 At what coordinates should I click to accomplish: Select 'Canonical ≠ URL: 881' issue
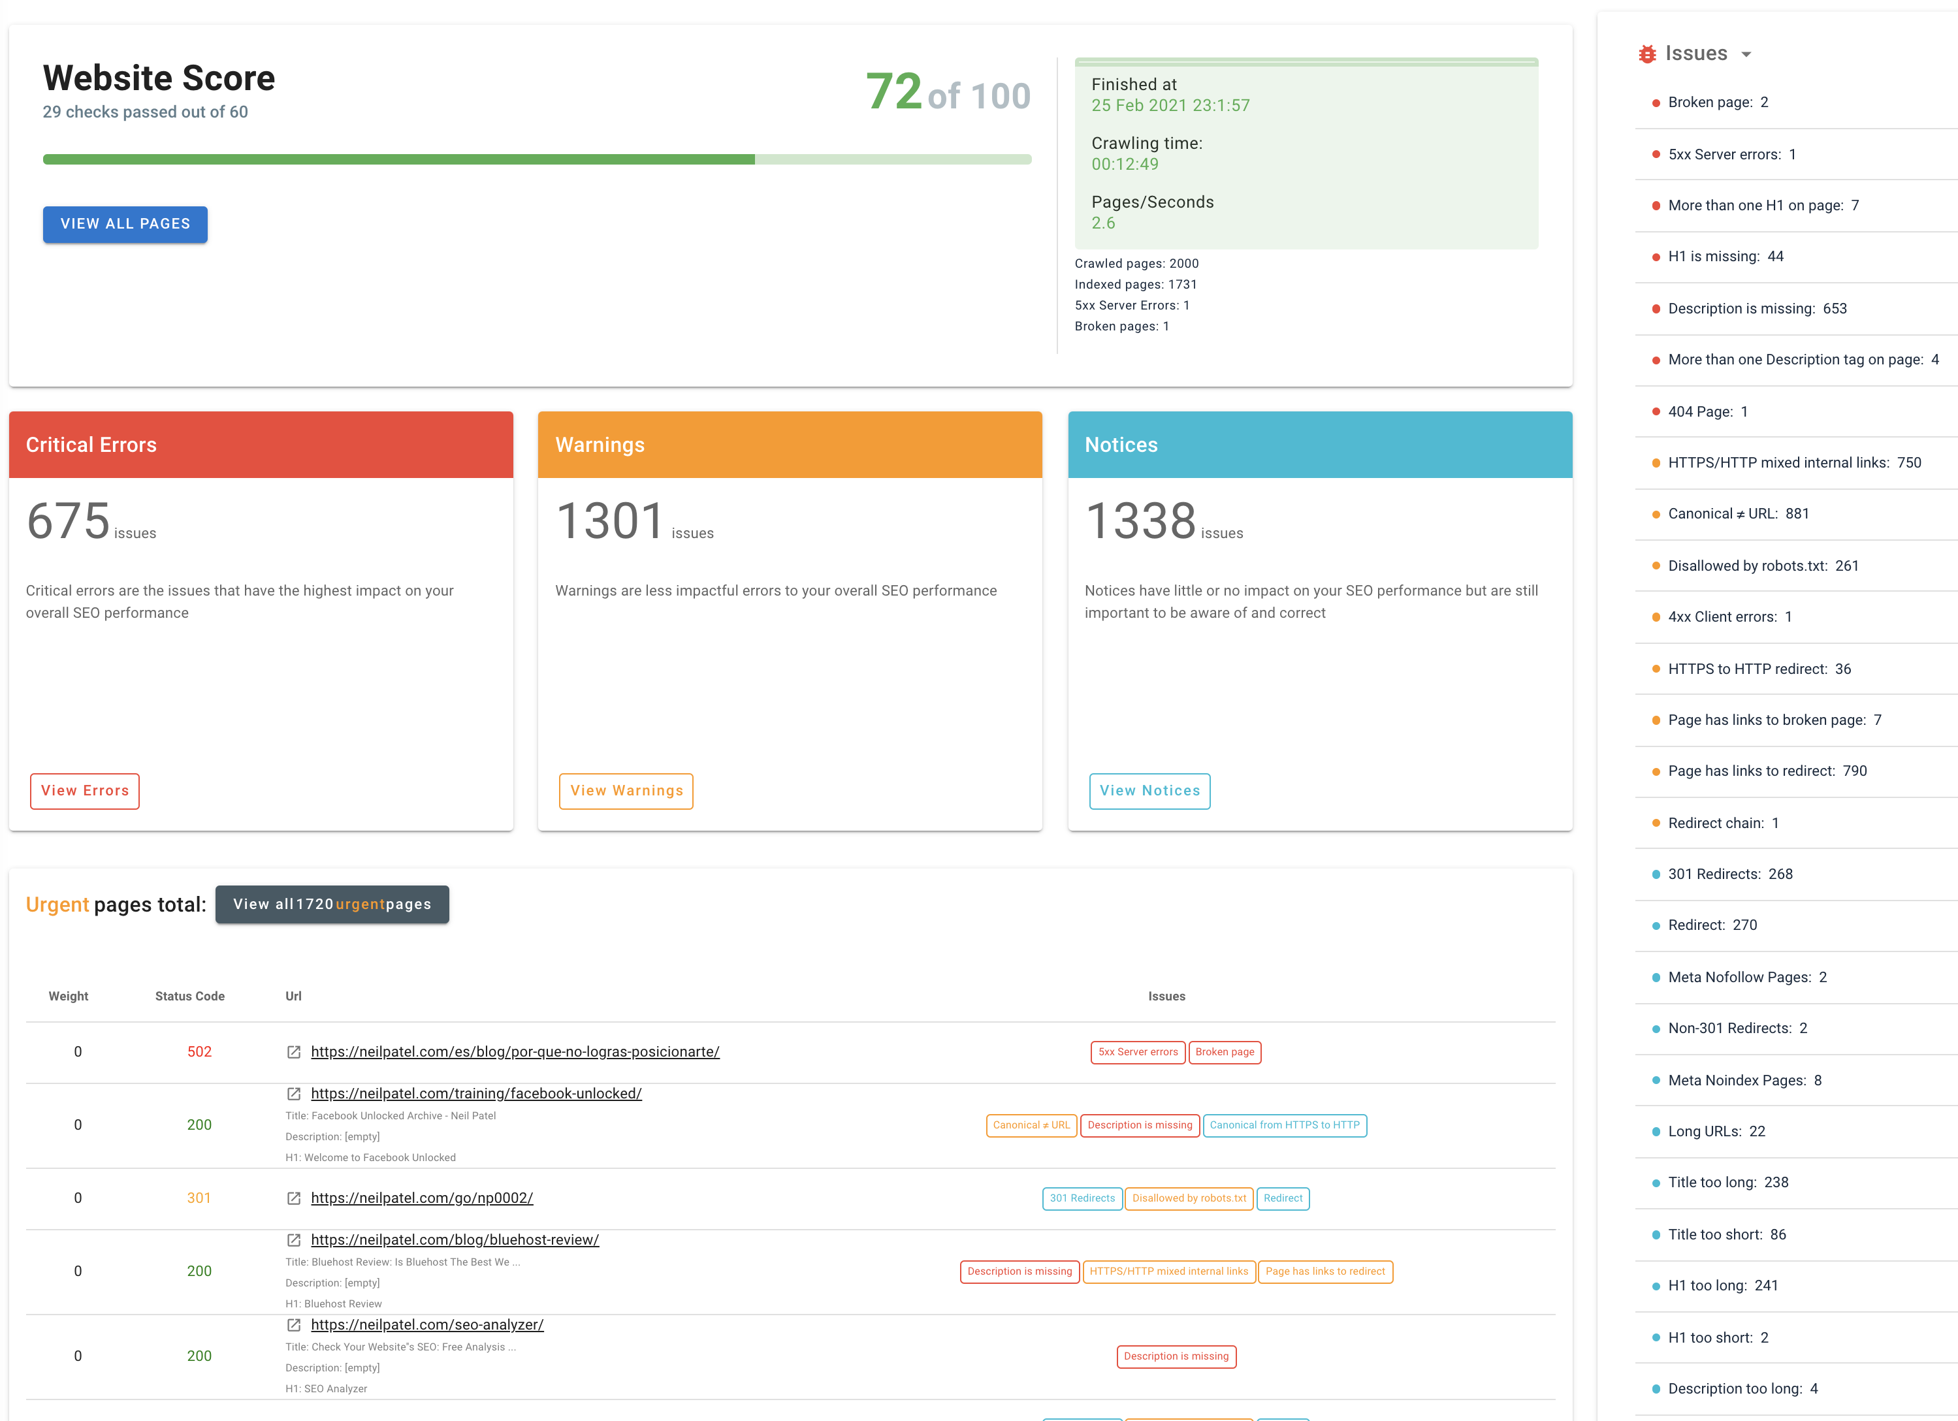[1738, 514]
